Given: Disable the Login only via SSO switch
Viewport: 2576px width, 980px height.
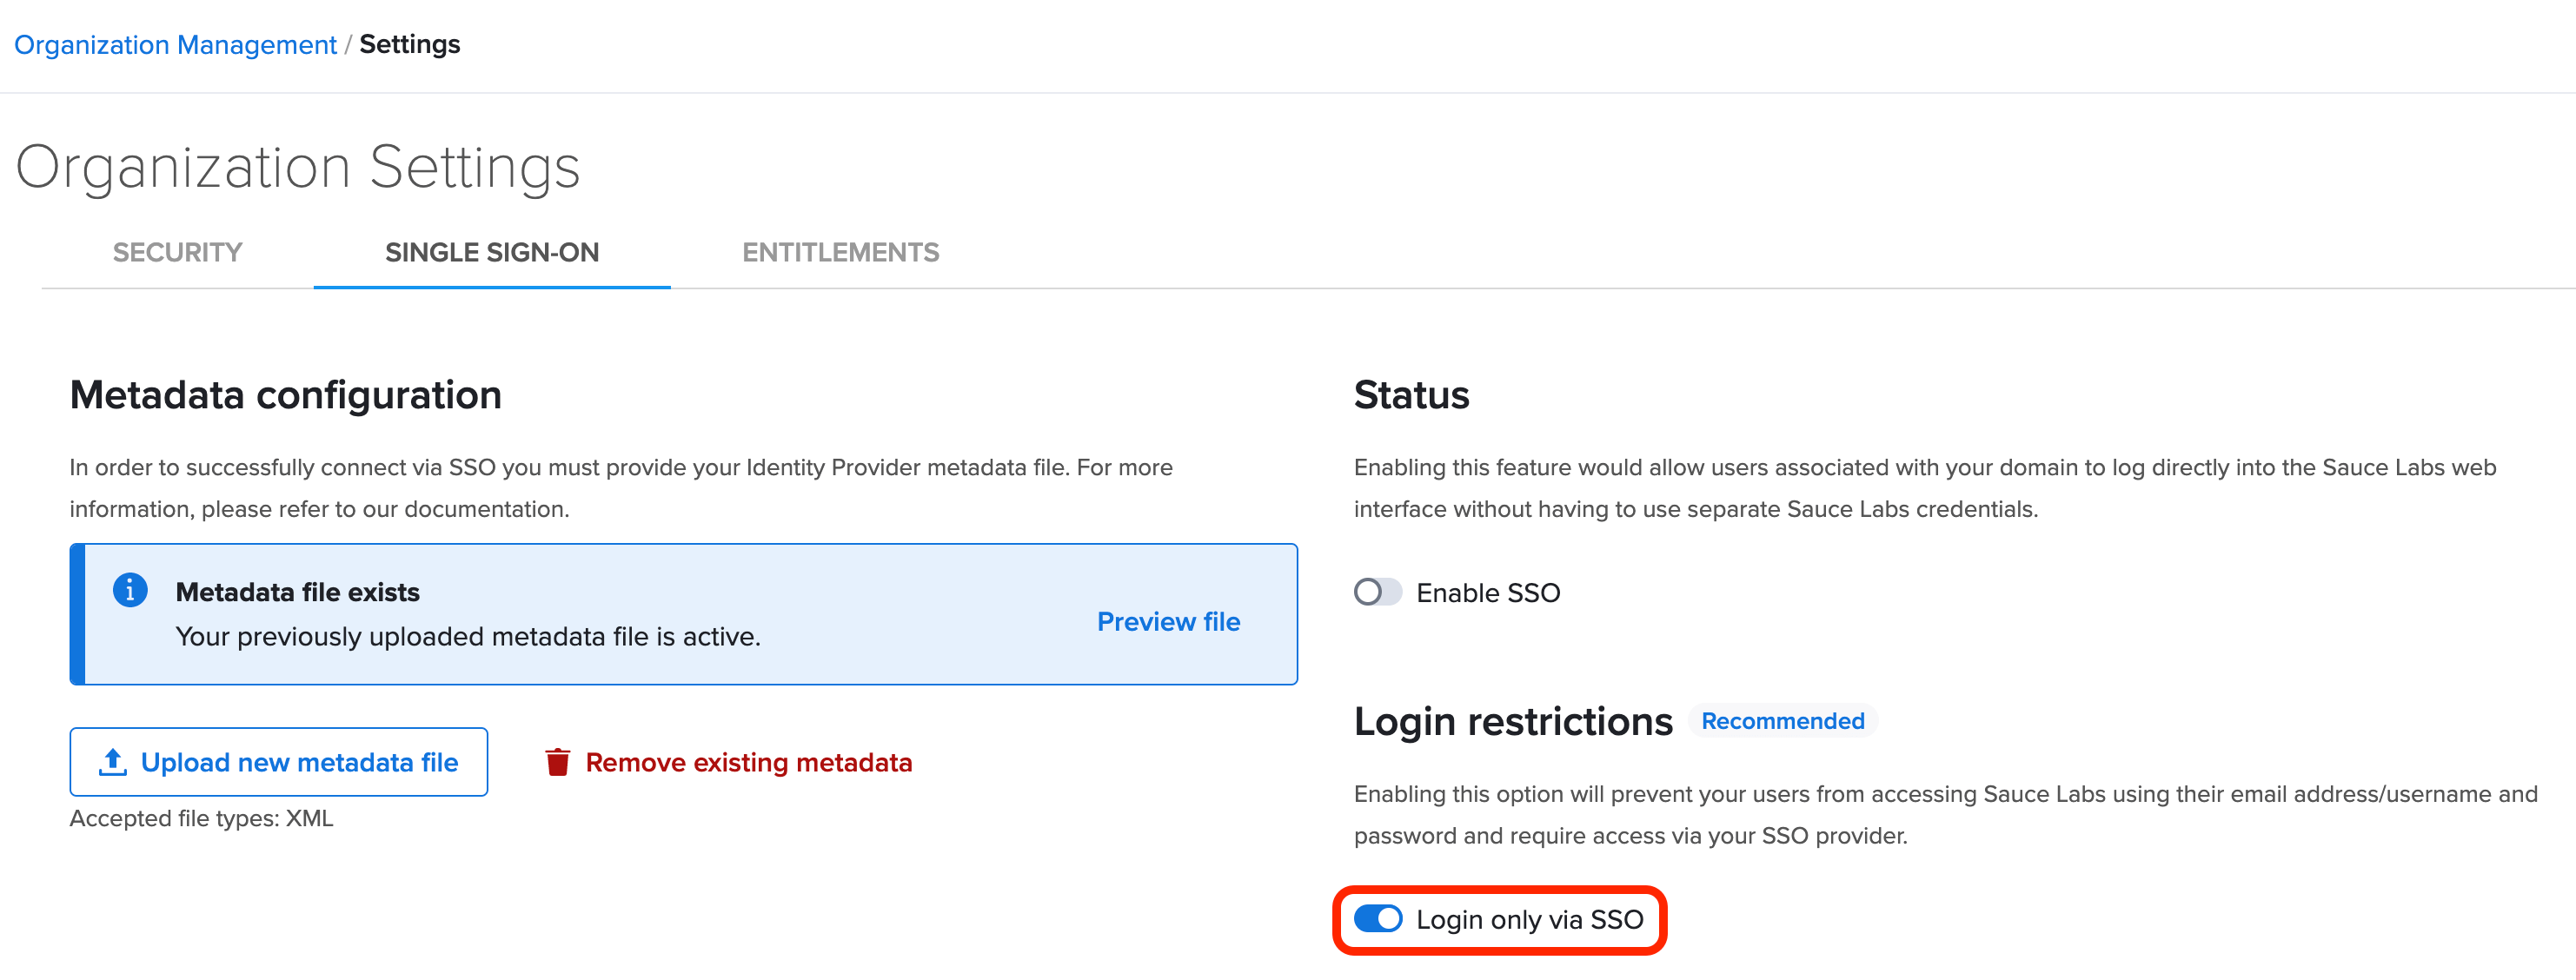Looking at the screenshot, I should pyautogui.click(x=1377, y=919).
